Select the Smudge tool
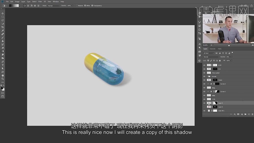Screen dimensions: 254x143 click(x=3, y=55)
